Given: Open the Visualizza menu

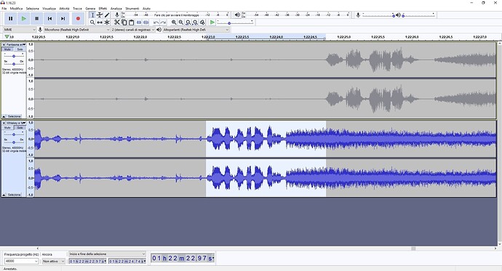Looking at the screenshot, I should 49,8.
